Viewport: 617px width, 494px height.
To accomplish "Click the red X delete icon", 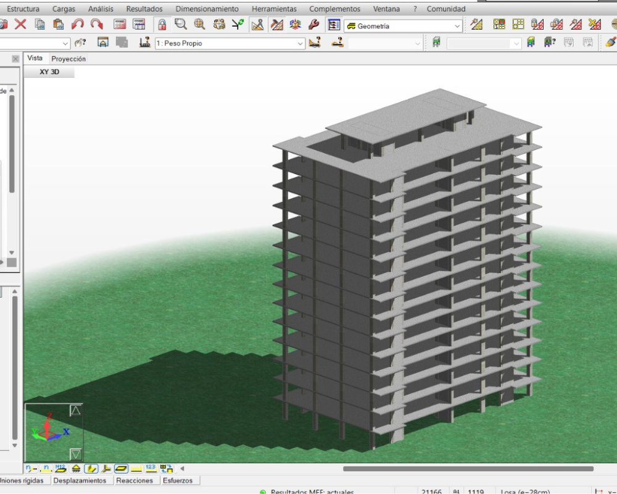I will coord(20,25).
